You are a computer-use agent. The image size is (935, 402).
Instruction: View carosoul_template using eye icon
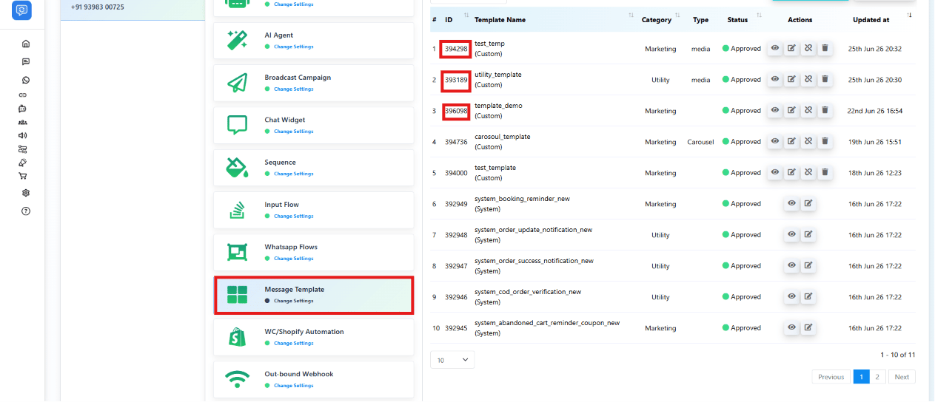[x=774, y=141]
